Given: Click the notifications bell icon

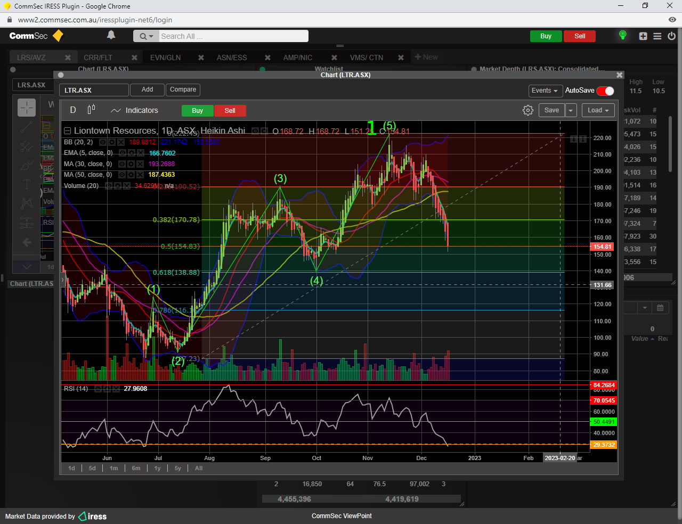Looking at the screenshot, I should (111, 35).
